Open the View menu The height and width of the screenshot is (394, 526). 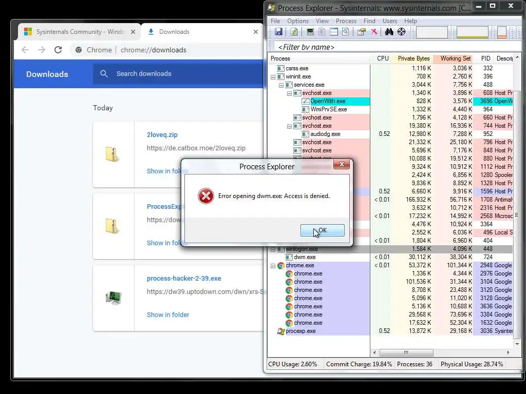pyautogui.click(x=323, y=21)
